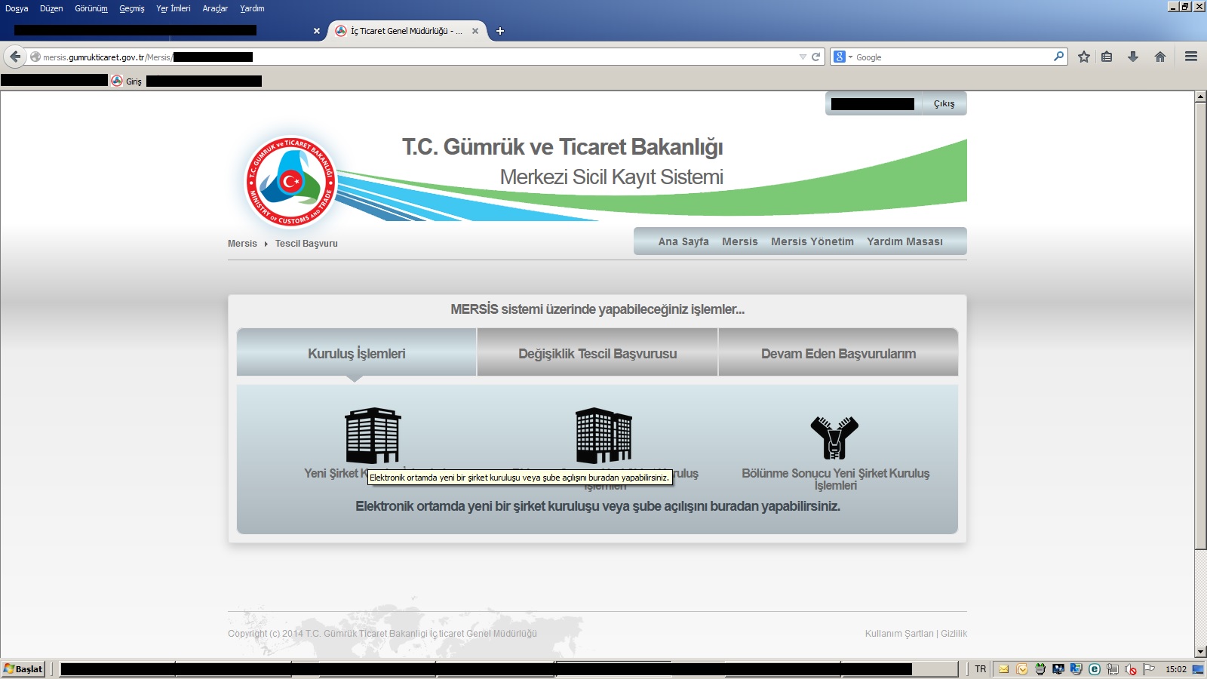The width and height of the screenshot is (1207, 679).
Task: Click the page scrollbar down arrow
Action: tap(1200, 652)
